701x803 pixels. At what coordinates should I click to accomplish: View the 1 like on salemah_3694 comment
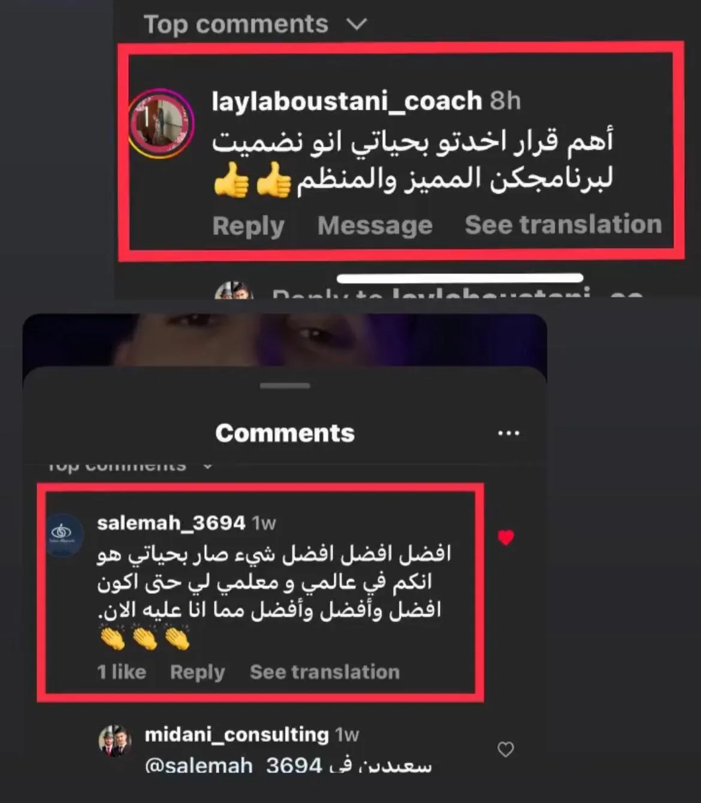click(122, 672)
